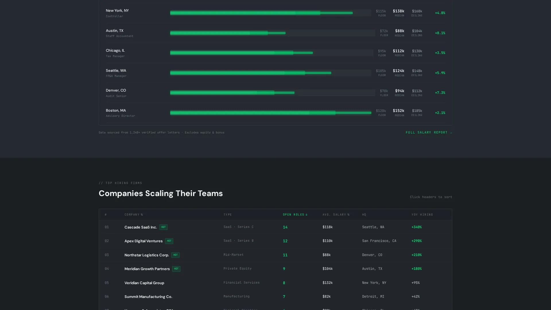This screenshot has width=551, height=310.
Task: Click the $118k average salary cell
Action: (x=327, y=227)
